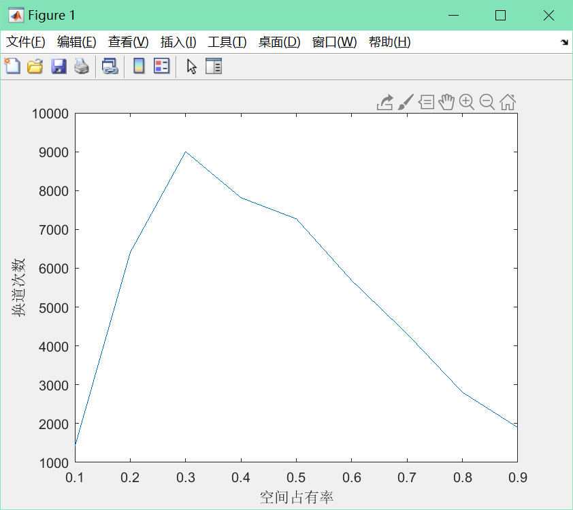Expand the menu bar overflow chevron
Viewport: 573px width, 510px height.
(x=564, y=41)
